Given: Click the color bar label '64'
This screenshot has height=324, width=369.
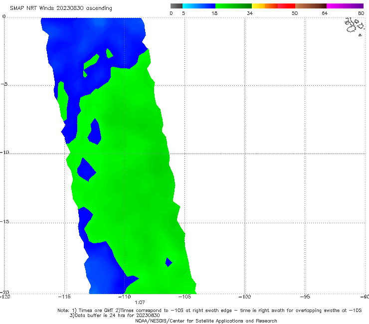Looking at the screenshot, I should click(325, 13).
